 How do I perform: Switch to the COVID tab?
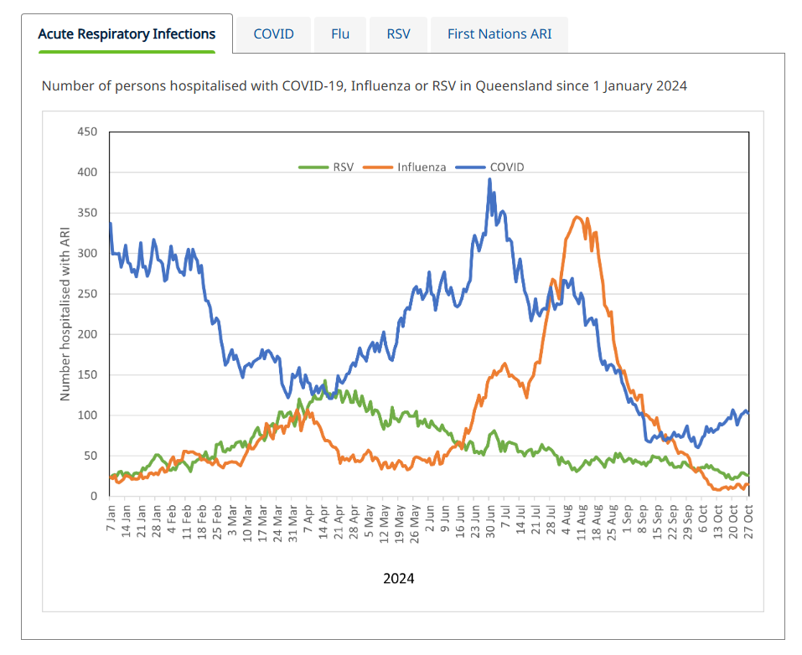[x=273, y=34]
